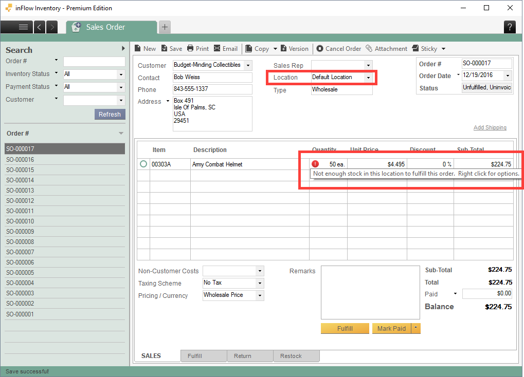Go forward with the right arrow button
This screenshot has height=377, width=524.
pyautogui.click(x=52, y=27)
